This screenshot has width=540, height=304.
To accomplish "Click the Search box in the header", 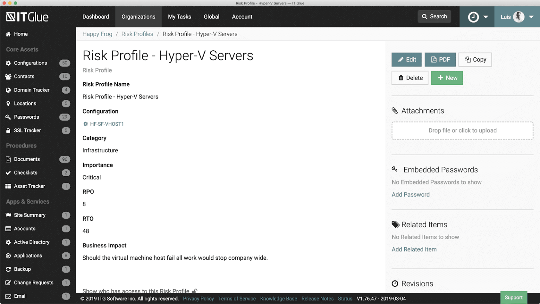I will (x=434, y=17).
